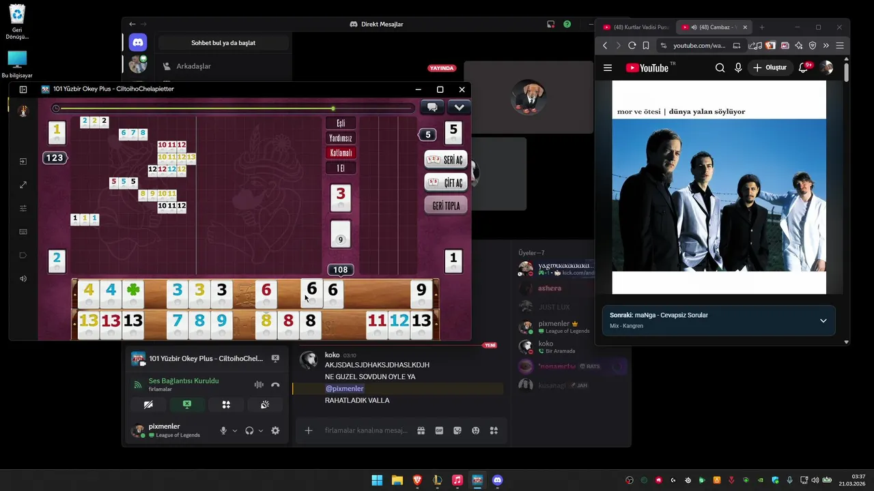The width and height of the screenshot is (874, 491).
Task: Bookmark this page in browser toolbar
Action: pos(646,46)
